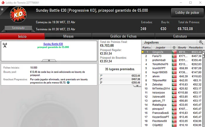Sort by the Bounty column header

tap(182, 48)
